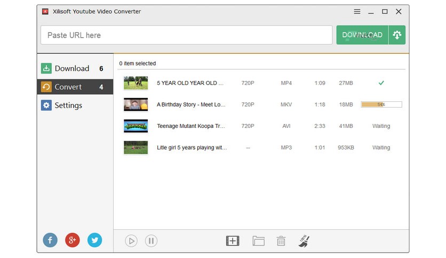Image resolution: width=446 pixels, height=258 pixels.
Task: Click the download options icon beside DOWNLOAD
Action: [x=397, y=35]
